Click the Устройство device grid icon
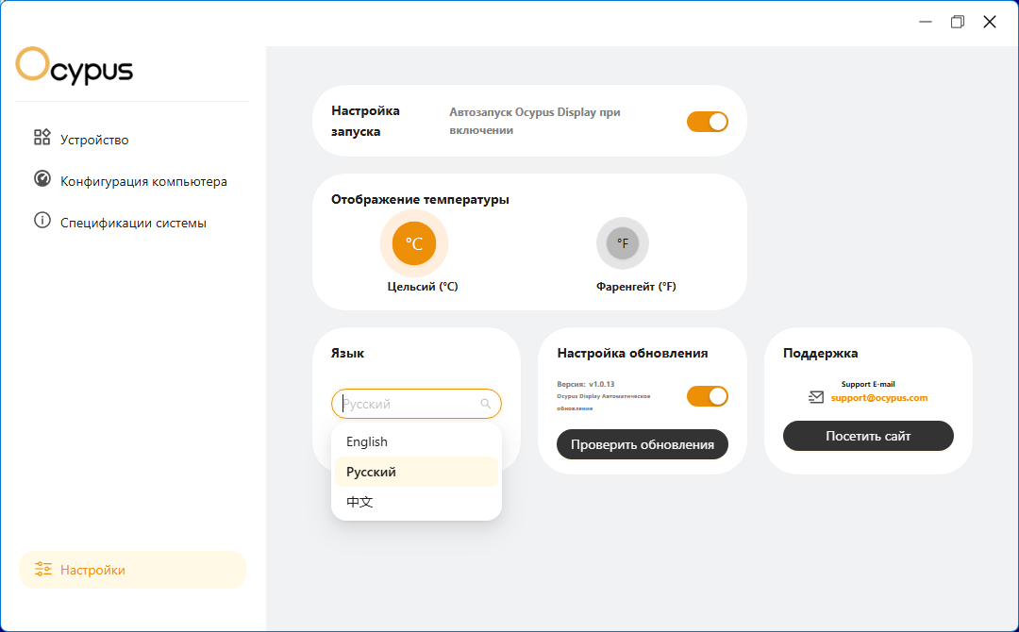Screen dimensions: 1019x632 [42, 137]
